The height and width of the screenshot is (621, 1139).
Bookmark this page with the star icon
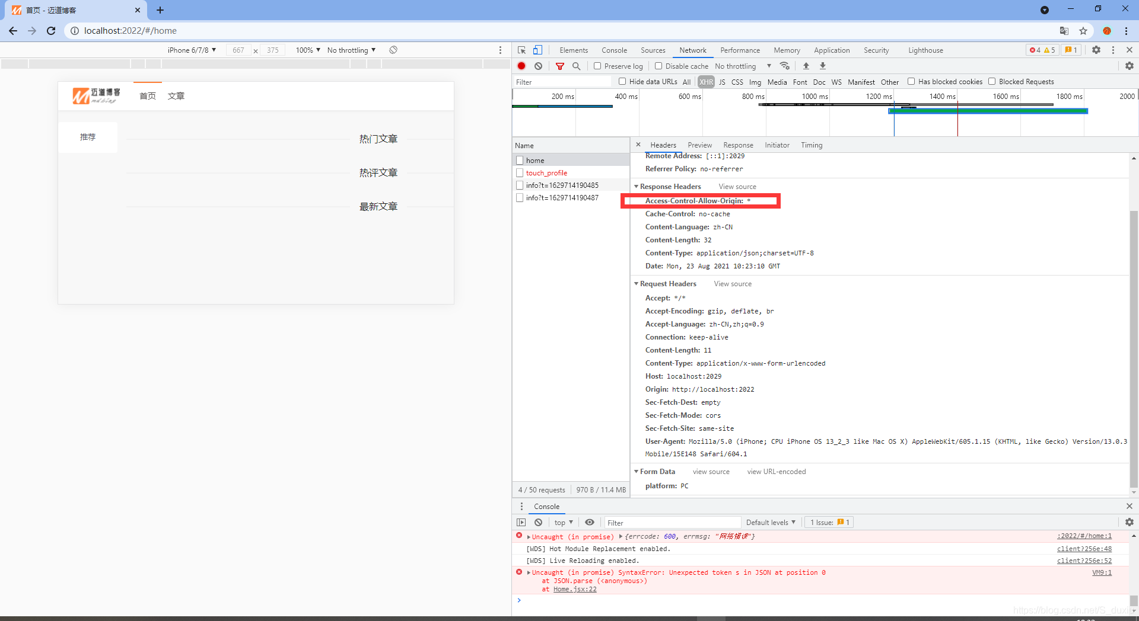[x=1083, y=31]
